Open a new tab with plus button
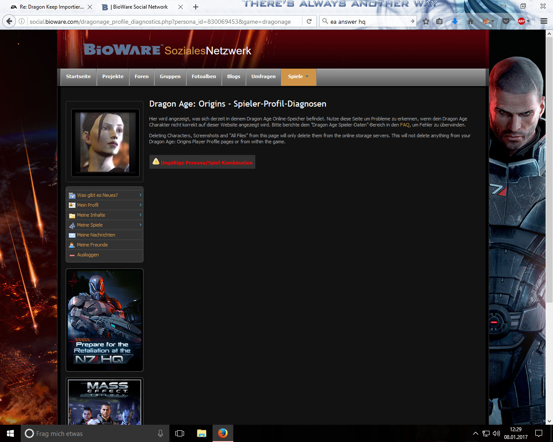Image resolution: width=553 pixels, height=442 pixels. tap(196, 7)
